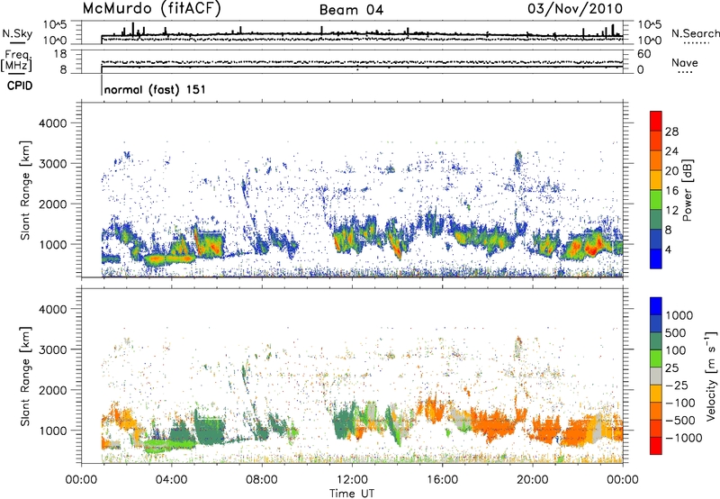Click the -1000 label on velocity color bar
Viewport: 720px width, 499px height.
(684, 438)
